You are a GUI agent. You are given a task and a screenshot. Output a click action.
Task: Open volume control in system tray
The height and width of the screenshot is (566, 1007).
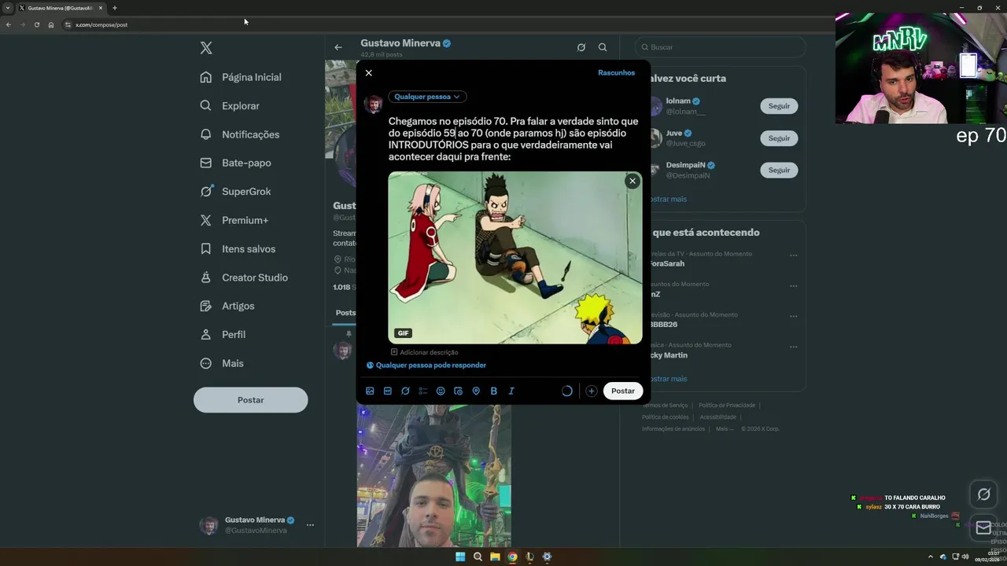point(966,557)
